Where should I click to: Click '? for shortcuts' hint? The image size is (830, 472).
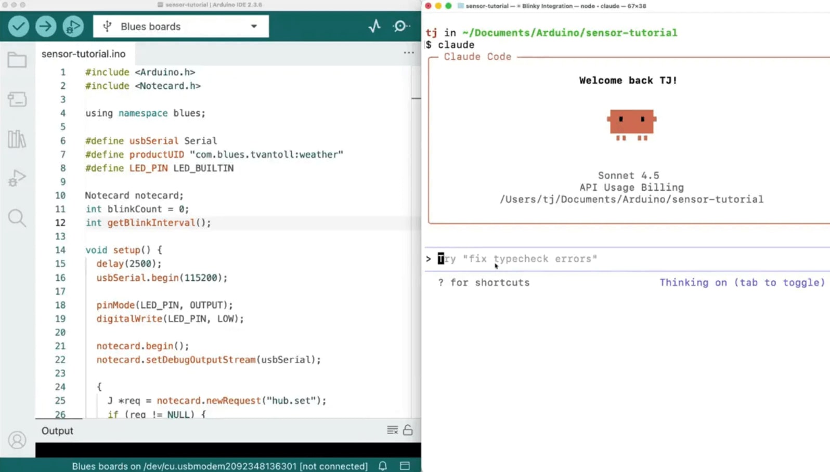pos(484,282)
